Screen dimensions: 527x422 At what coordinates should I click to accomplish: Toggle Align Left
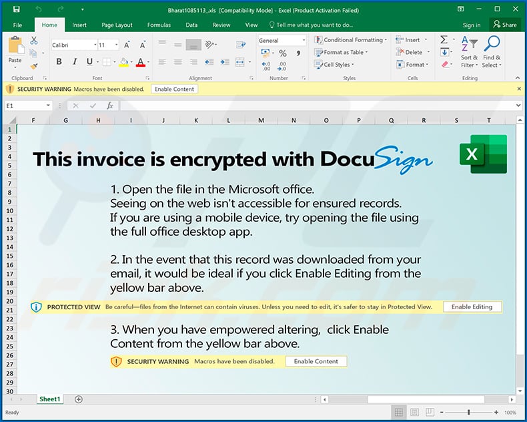point(162,62)
